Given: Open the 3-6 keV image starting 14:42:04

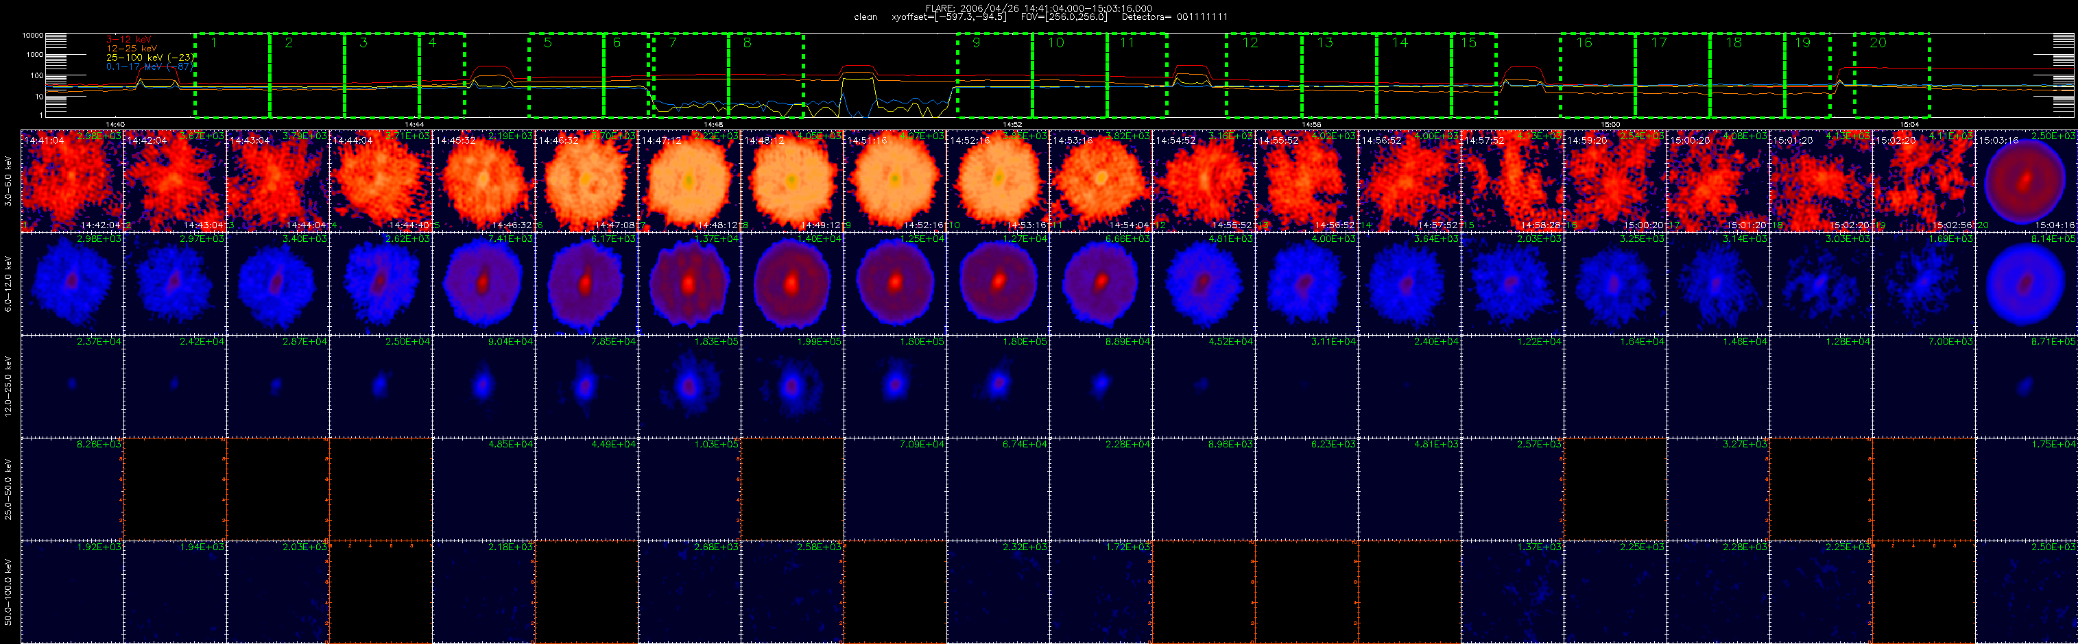Looking at the screenshot, I should click(x=175, y=181).
